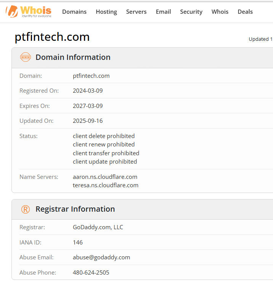Click the Updated timestamp at top right
Screen dimensions: 273x299
pos(260,39)
